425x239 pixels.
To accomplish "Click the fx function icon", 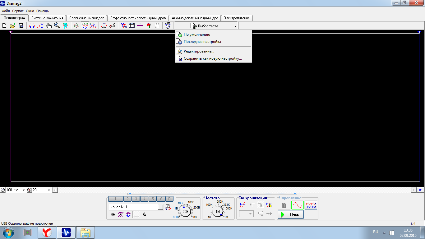I will (x=144, y=214).
